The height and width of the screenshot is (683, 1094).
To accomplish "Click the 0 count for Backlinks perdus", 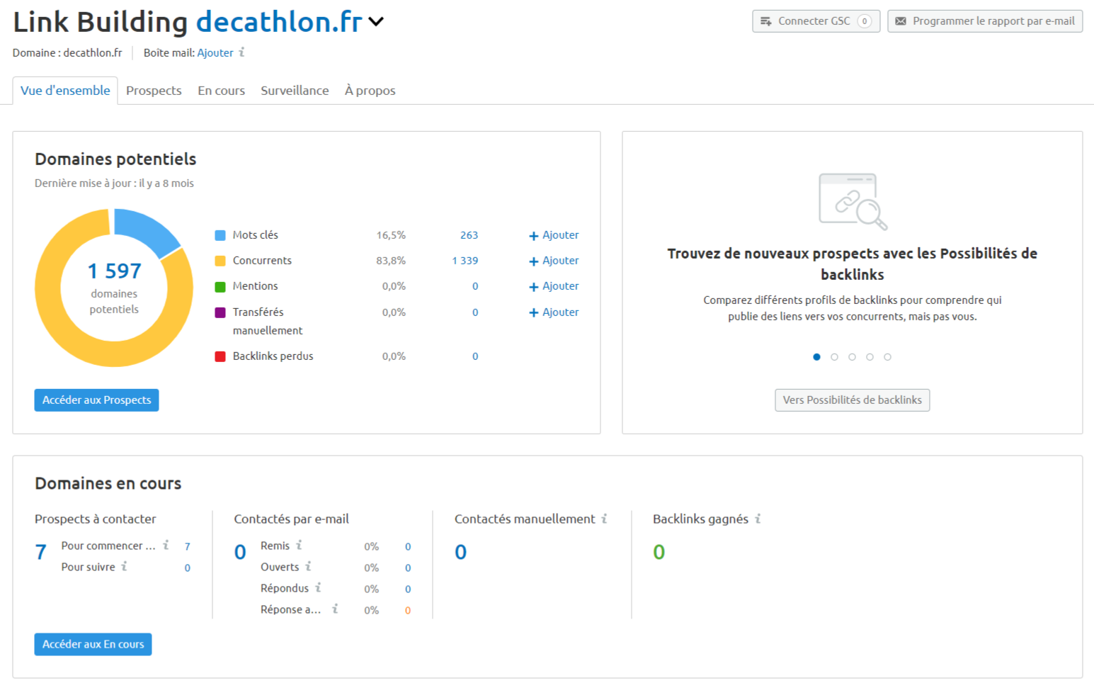I will coord(475,356).
